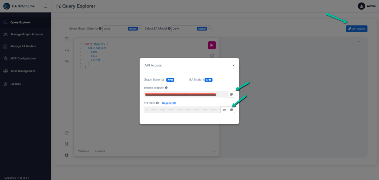The width and height of the screenshot is (379, 180).
Task: Click the Admin account avatar
Action: 361,6
